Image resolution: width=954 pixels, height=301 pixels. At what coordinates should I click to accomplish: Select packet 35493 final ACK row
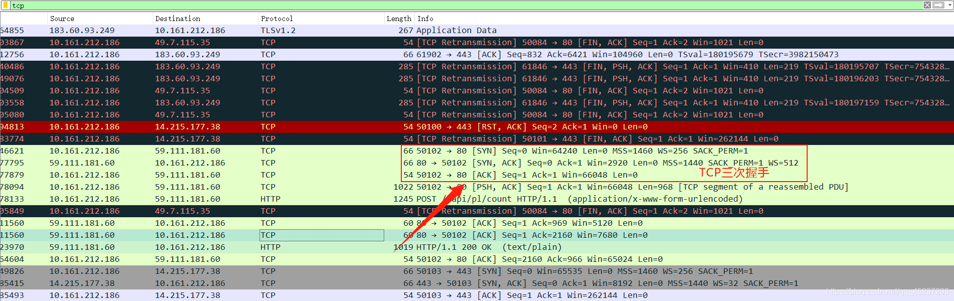[477, 295]
